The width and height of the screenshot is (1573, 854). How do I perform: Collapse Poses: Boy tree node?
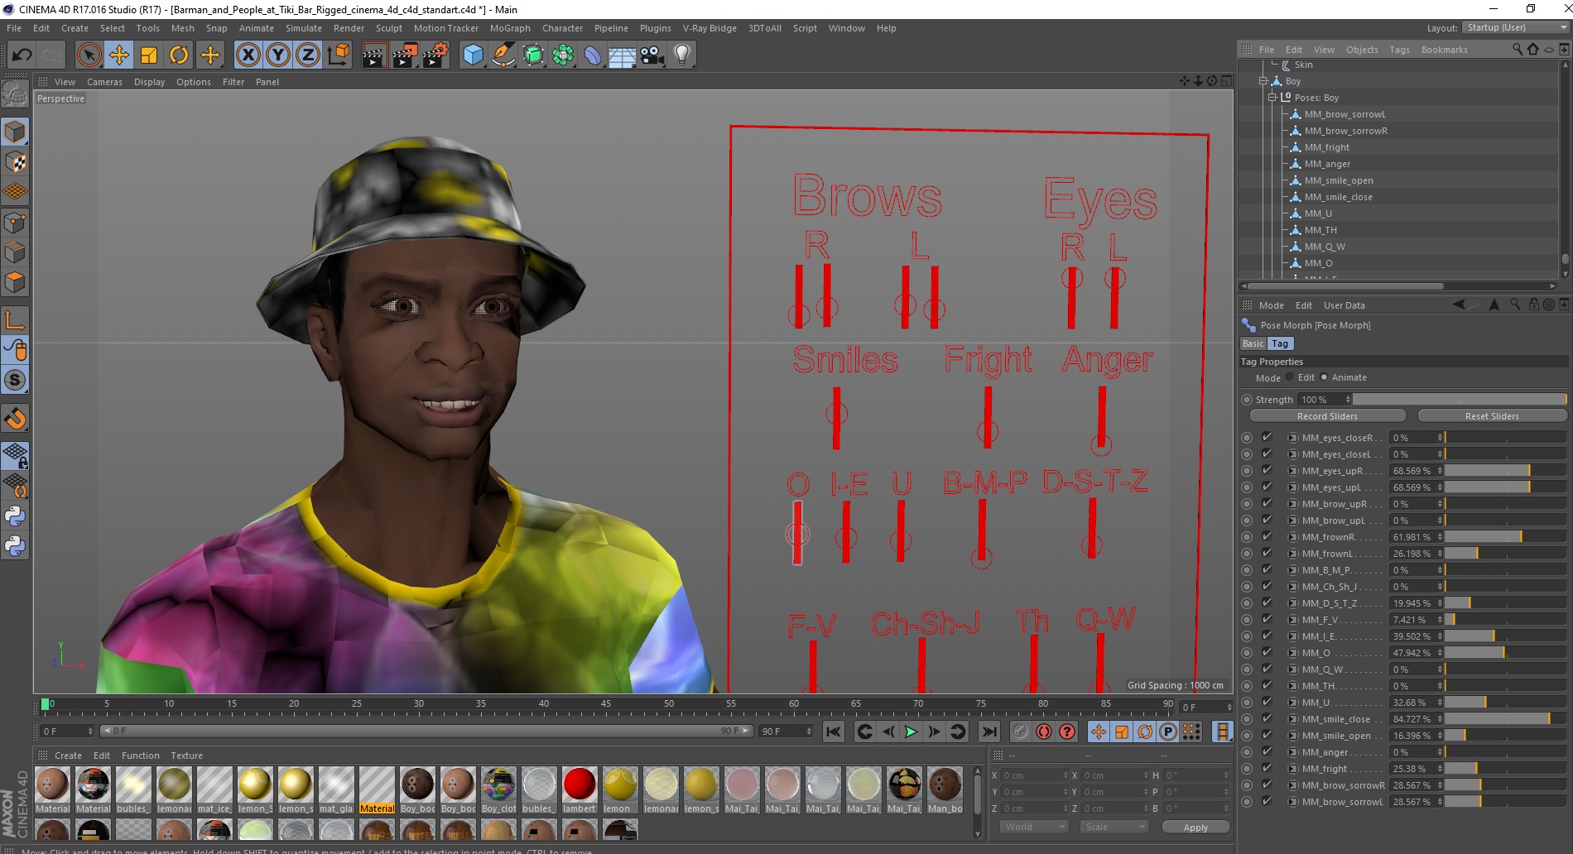click(1272, 98)
